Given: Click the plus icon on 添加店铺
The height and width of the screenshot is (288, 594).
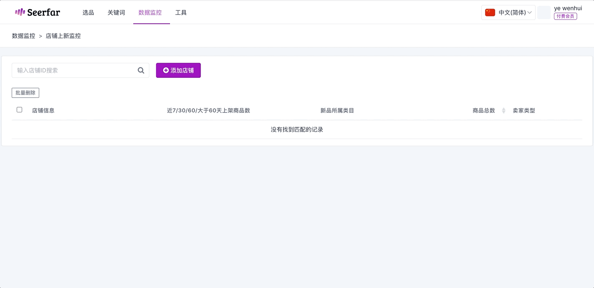Looking at the screenshot, I should (166, 70).
